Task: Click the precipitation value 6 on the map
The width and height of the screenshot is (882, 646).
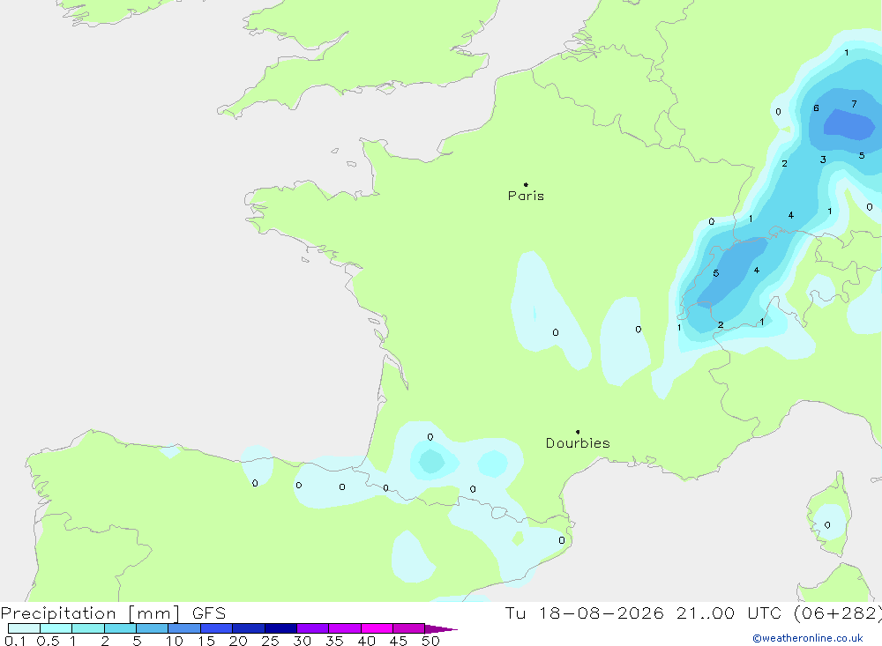Action: tap(816, 108)
